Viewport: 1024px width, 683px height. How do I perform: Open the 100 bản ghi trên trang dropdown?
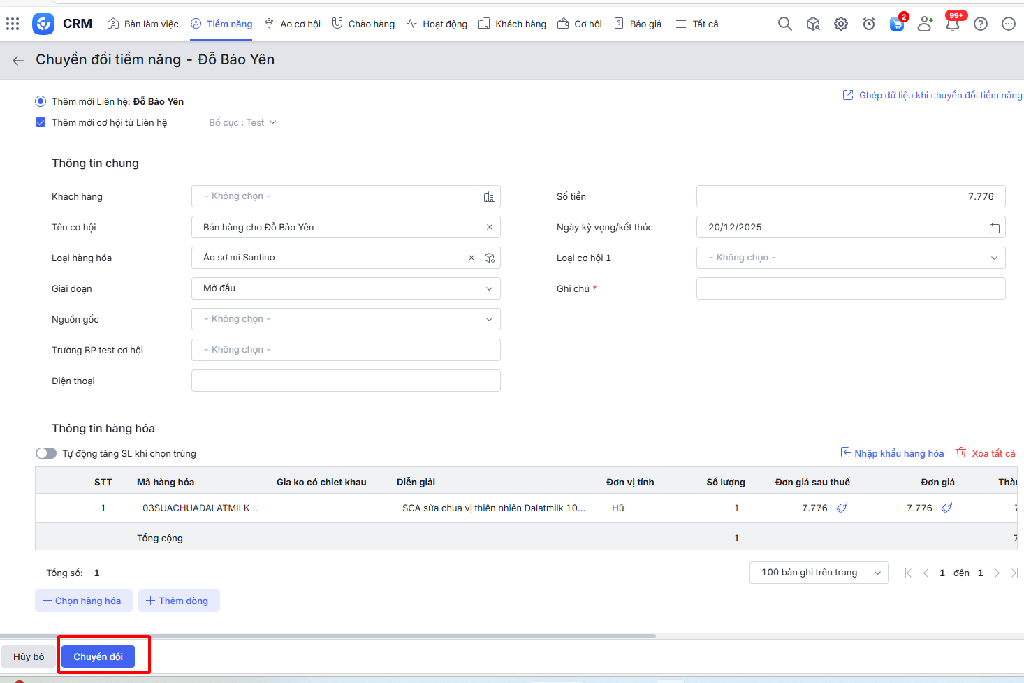(x=819, y=573)
